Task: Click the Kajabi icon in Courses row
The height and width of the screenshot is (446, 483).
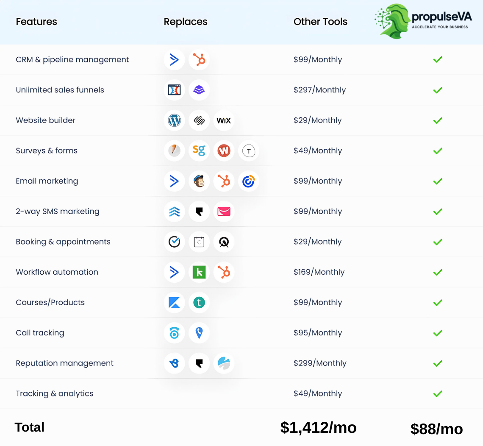Action: (x=174, y=302)
